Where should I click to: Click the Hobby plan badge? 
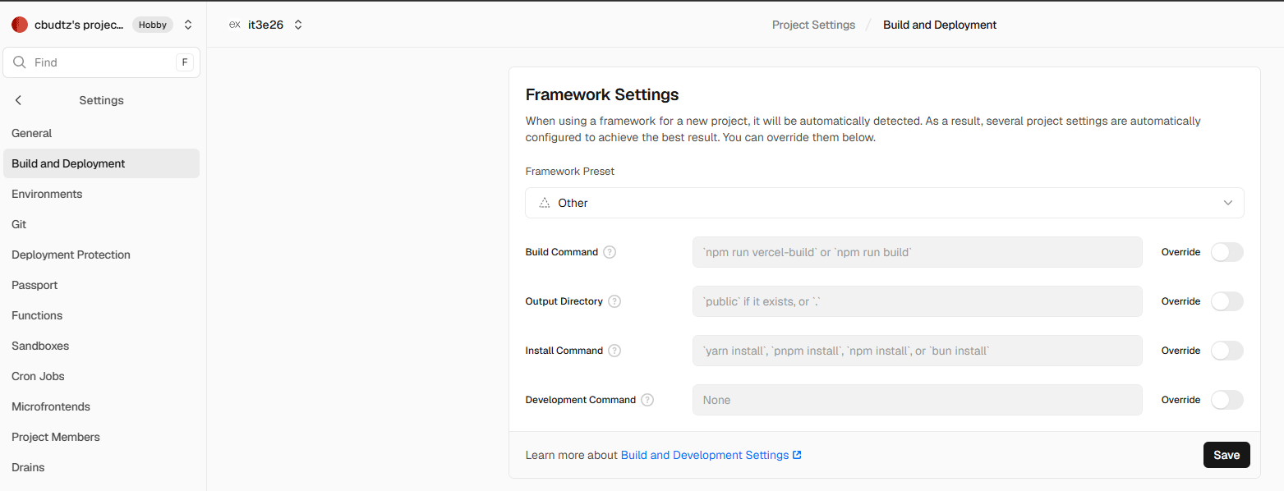tap(153, 25)
